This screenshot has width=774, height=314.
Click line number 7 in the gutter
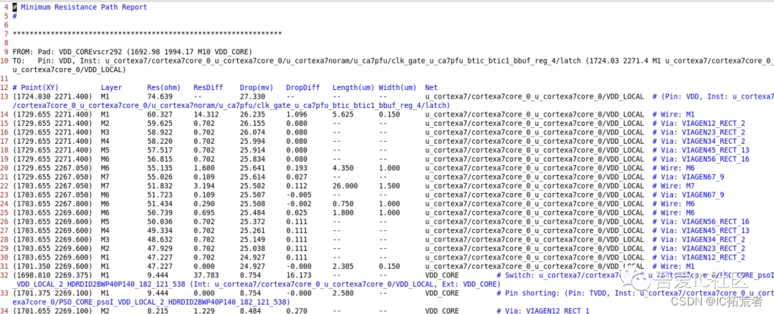[x=6, y=34]
